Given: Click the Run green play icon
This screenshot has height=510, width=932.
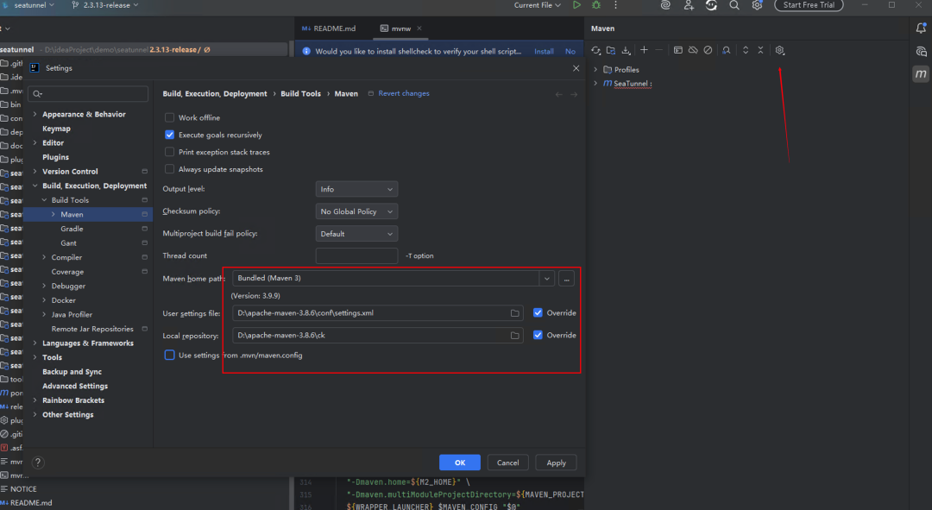Looking at the screenshot, I should tap(576, 5).
